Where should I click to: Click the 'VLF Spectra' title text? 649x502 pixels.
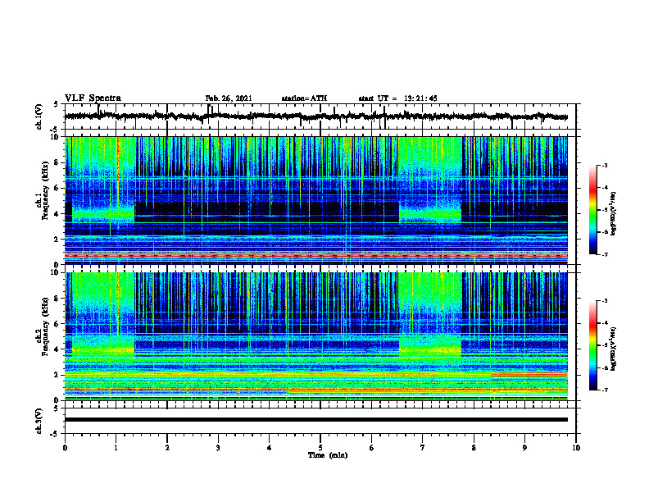(93, 98)
